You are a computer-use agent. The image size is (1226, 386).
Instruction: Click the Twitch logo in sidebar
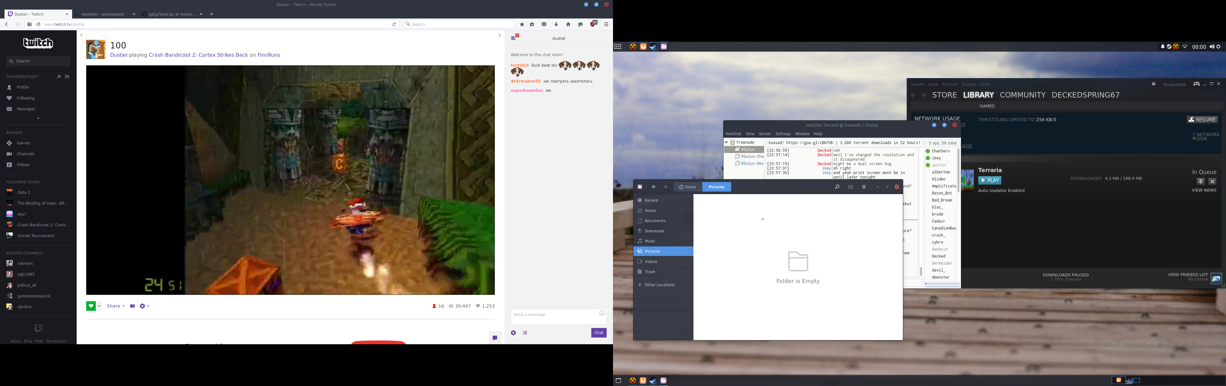pos(38,43)
